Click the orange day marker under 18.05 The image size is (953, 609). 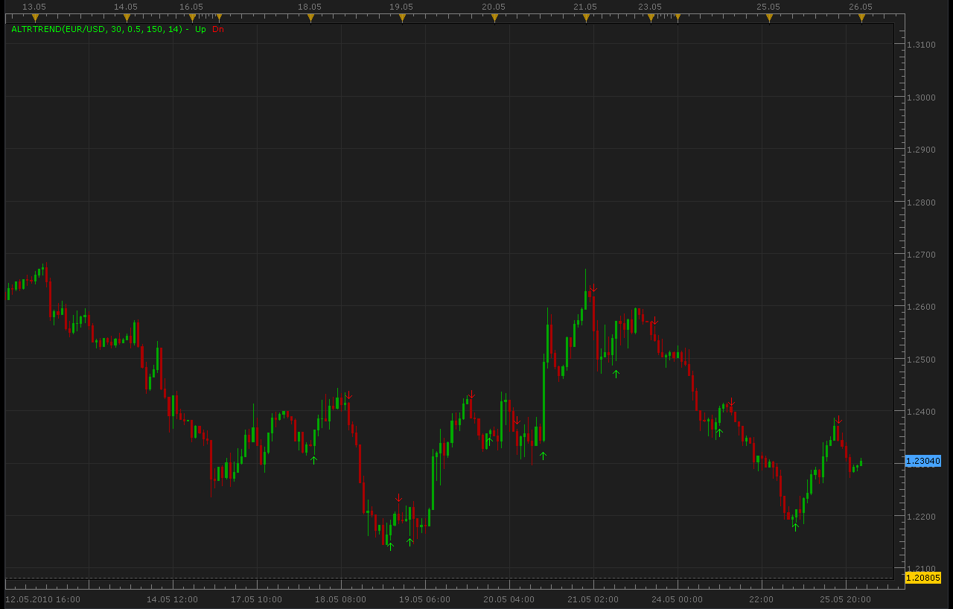(310, 18)
